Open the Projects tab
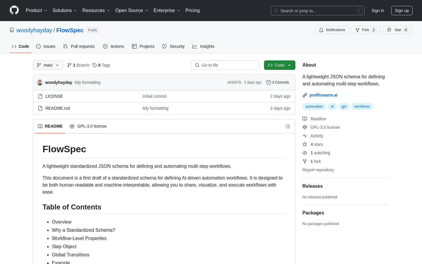This screenshot has height=264, width=422. pyautogui.click(x=143, y=46)
